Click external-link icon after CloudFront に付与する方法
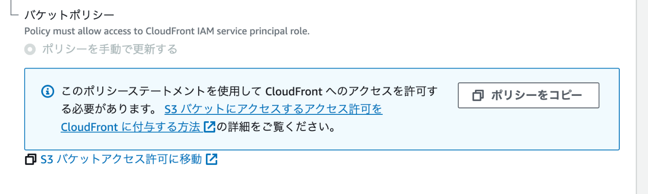The image size is (648, 194). [x=210, y=126]
